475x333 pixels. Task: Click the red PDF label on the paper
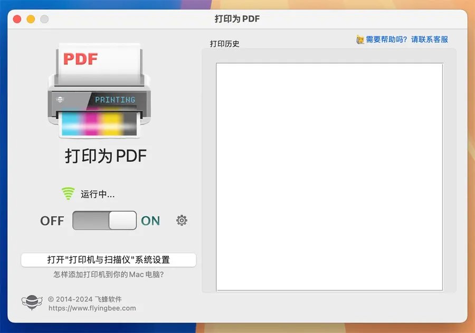[80, 58]
